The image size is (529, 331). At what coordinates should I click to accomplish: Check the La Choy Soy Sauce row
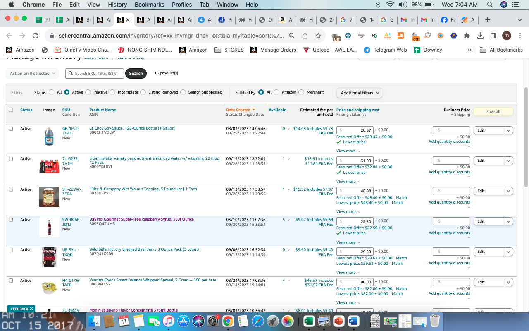point(11,129)
